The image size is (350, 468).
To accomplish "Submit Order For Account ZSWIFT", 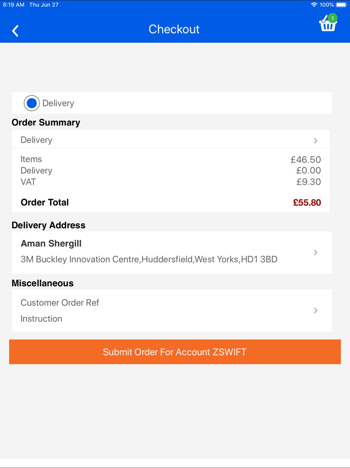I will (x=175, y=352).
